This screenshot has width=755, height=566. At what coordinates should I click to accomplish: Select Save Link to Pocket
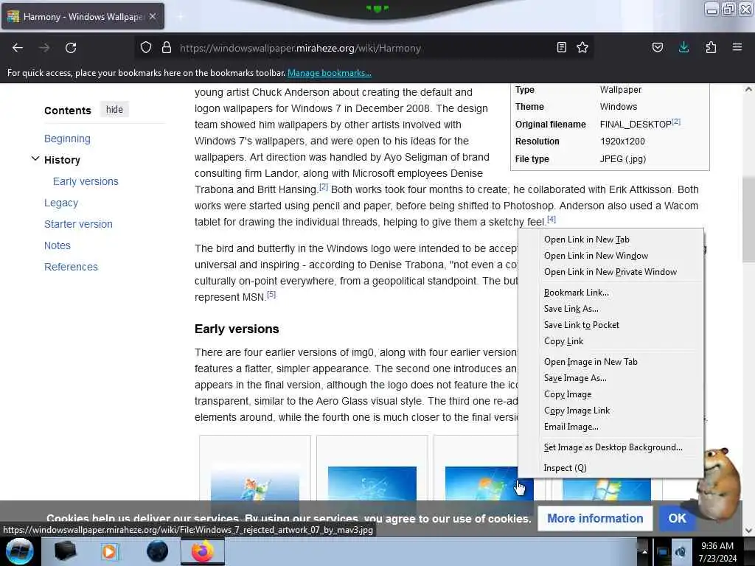click(610, 325)
